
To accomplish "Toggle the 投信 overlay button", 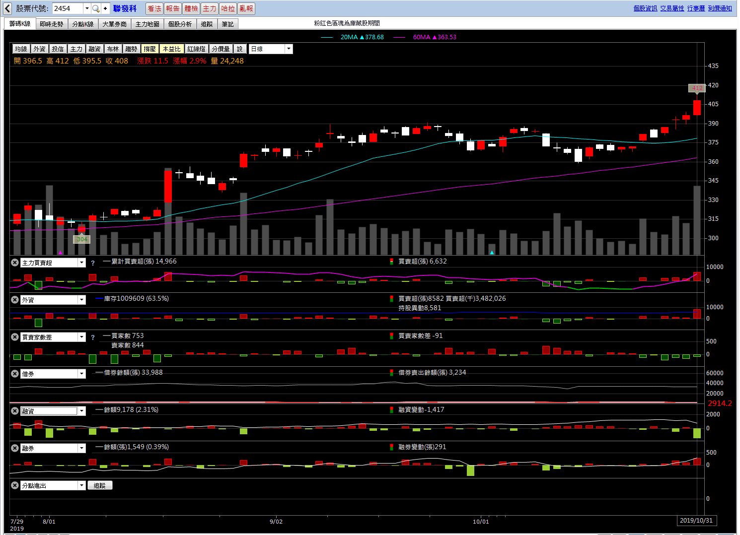I will click(x=58, y=49).
